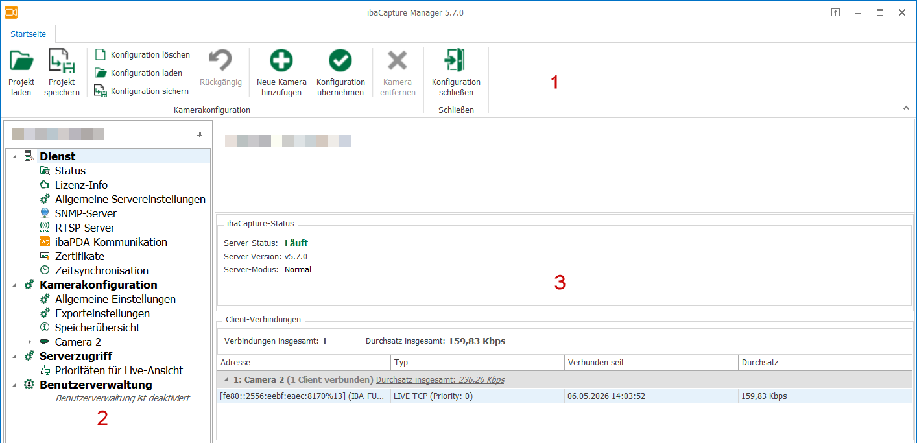The image size is (917, 443).
Task: Select RTSP-Server in the tree
Action: (x=85, y=228)
